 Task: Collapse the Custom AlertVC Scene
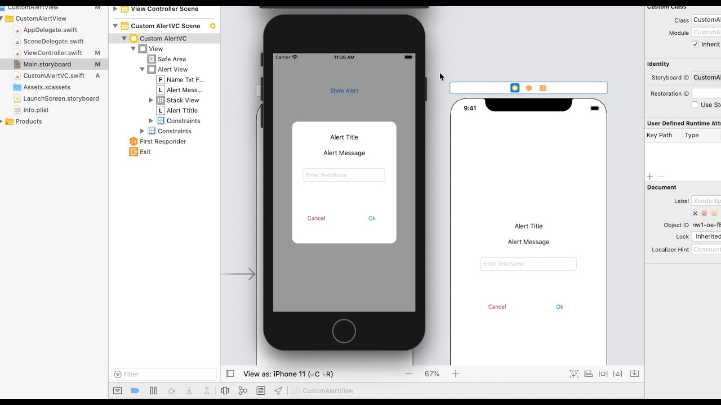tap(115, 26)
